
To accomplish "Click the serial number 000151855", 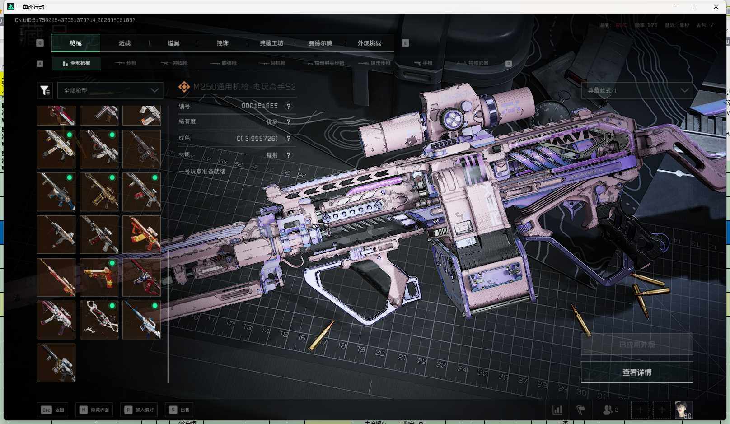I will 259,106.
